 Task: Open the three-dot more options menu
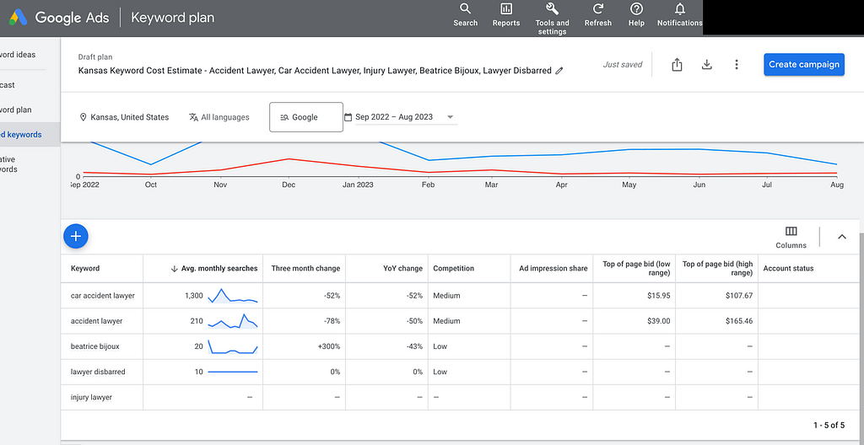[736, 64]
